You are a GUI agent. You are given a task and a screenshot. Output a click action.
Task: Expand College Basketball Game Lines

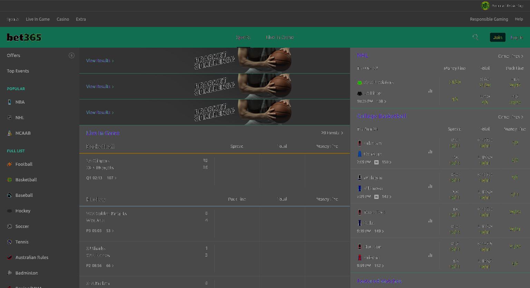click(511, 117)
